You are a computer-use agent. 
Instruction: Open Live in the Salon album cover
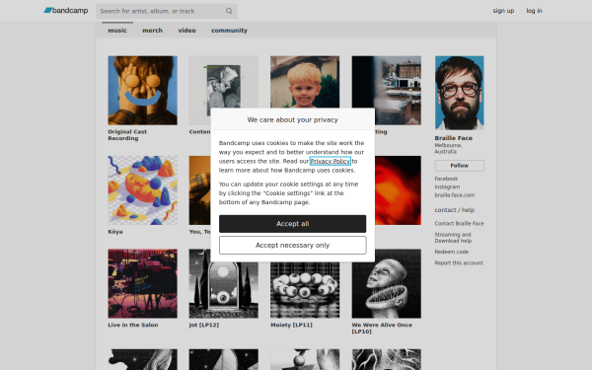143,283
